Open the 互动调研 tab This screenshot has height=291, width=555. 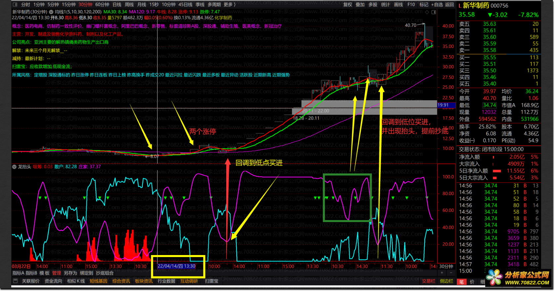[189, 281]
